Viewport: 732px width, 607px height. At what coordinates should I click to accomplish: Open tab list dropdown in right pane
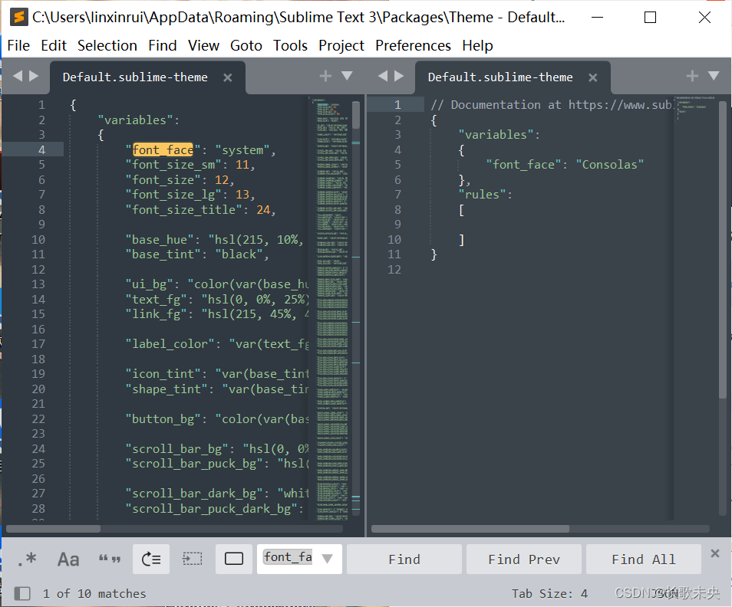pyautogui.click(x=714, y=76)
